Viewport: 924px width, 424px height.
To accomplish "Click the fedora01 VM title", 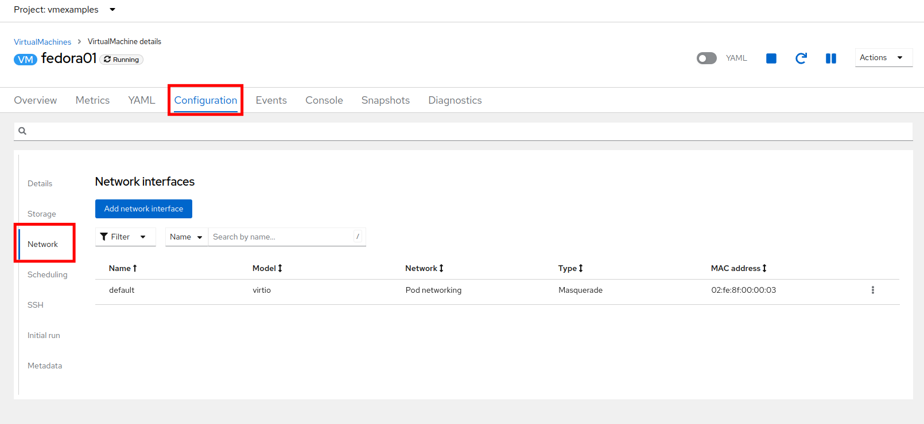I will pos(69,58).
